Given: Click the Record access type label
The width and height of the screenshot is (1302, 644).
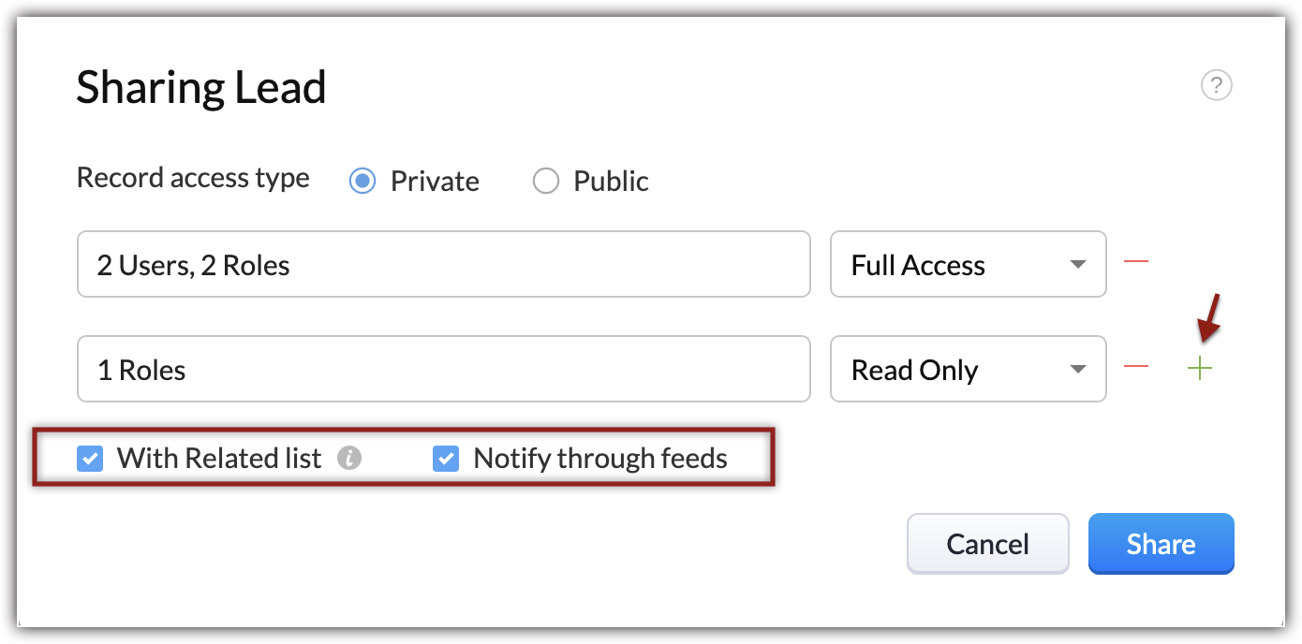Looking at the screenshot, I should click(x=193, y=178).
